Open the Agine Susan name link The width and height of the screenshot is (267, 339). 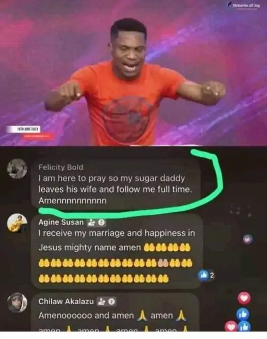coord(61,222)
